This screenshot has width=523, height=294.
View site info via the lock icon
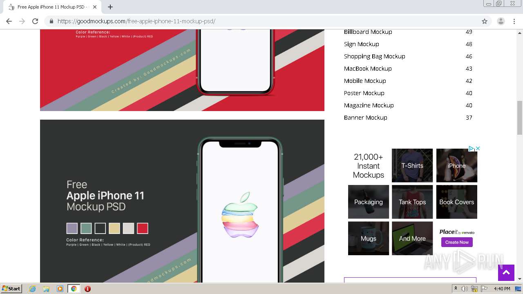(51, 21)
